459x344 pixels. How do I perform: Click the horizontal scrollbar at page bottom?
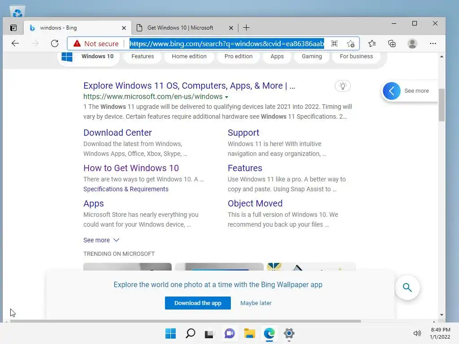[x=185, y=321]
